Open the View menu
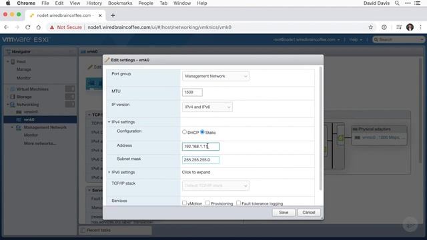 click(x=75, y=3)
